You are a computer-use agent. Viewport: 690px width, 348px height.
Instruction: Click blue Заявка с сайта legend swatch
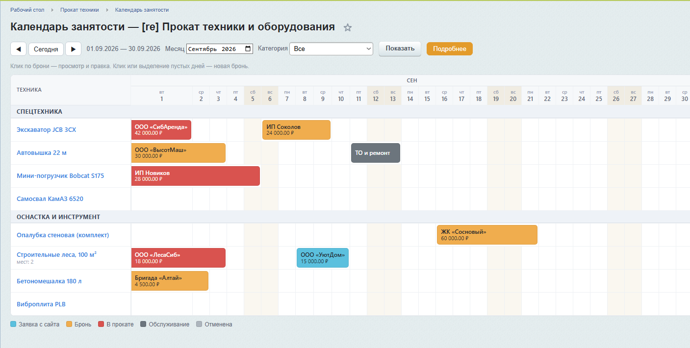13,324
